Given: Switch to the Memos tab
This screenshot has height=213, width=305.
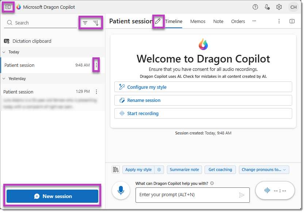Looking at the screenshot, I should 198,22.
